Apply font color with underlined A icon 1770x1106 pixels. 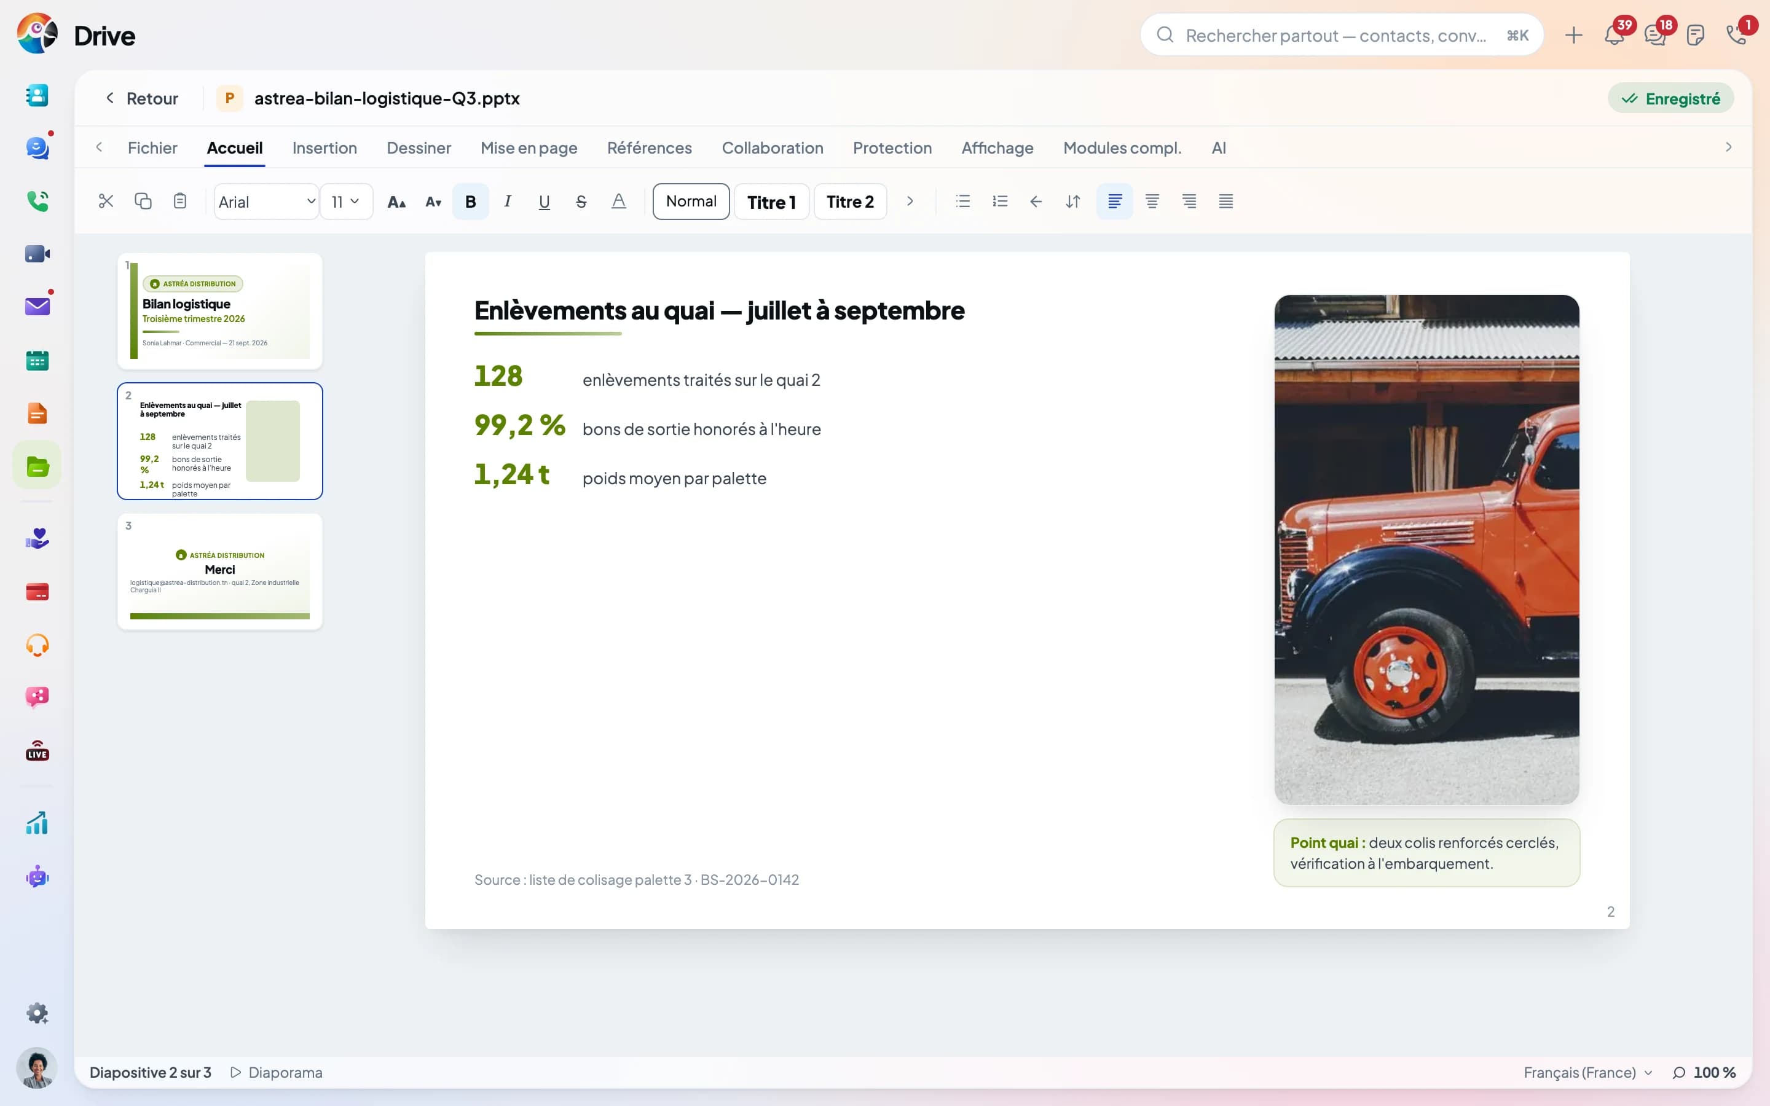point(618,201)
